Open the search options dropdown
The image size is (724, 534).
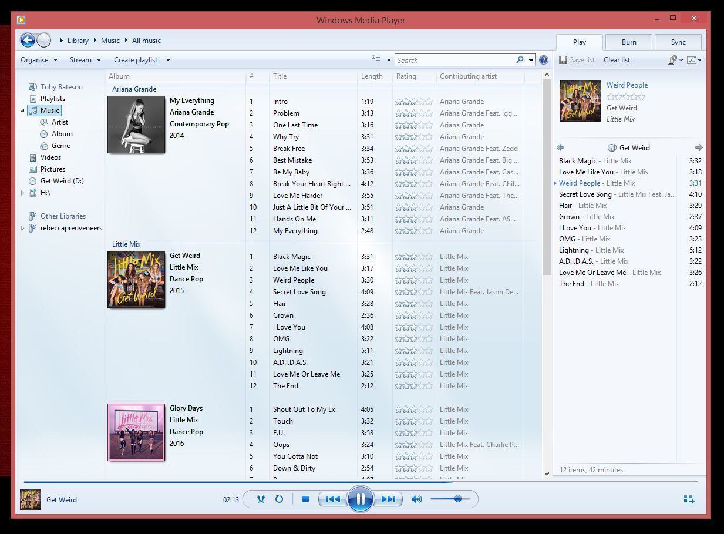click(x=530, y=60)
